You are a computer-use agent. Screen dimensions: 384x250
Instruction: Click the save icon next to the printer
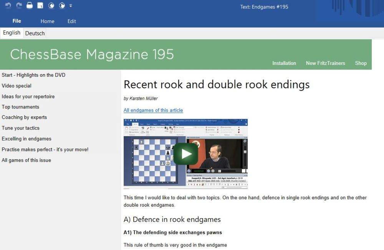coord(40,6)
